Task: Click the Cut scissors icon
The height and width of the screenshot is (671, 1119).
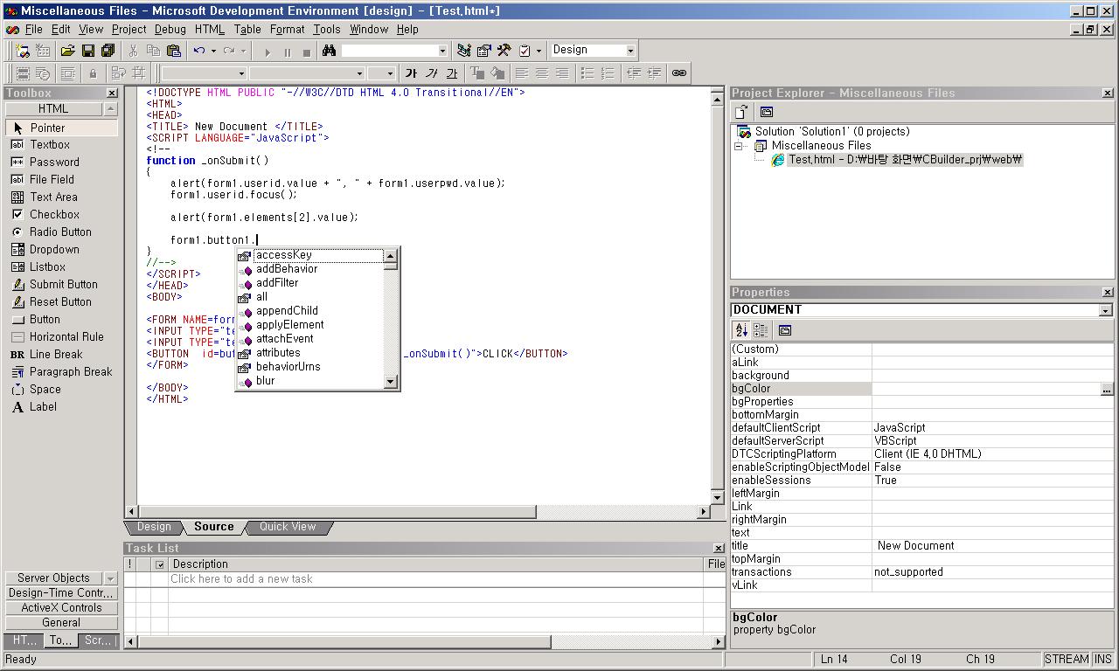Action: pyautogui.click(x=134, y=51)
